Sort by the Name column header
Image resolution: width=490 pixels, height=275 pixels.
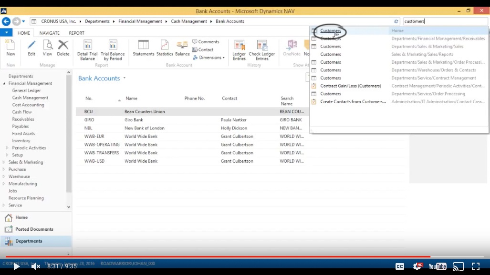click(131, 98)
